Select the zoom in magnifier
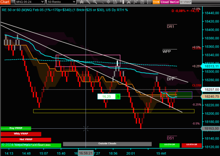This screenshot has height=156, width=220. 95,2
